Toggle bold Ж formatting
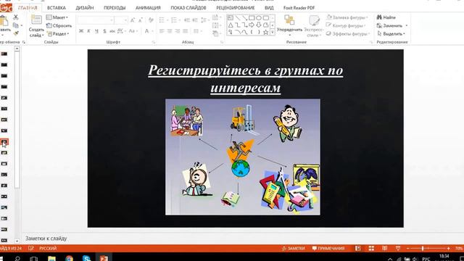 [81, 31]
